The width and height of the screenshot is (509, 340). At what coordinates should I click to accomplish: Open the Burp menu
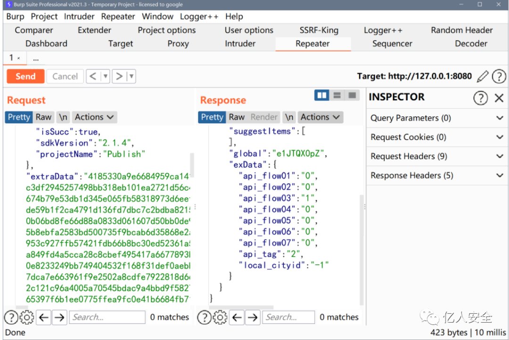[x=15, y=16]
